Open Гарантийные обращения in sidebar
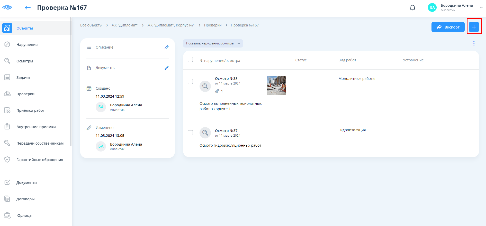The width and height of the screenshot is (486, 226). click(40, 160)
